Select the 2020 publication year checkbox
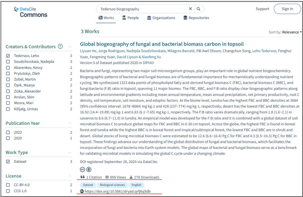Screen dimensions: 303x197 click(x=8, y=138)
